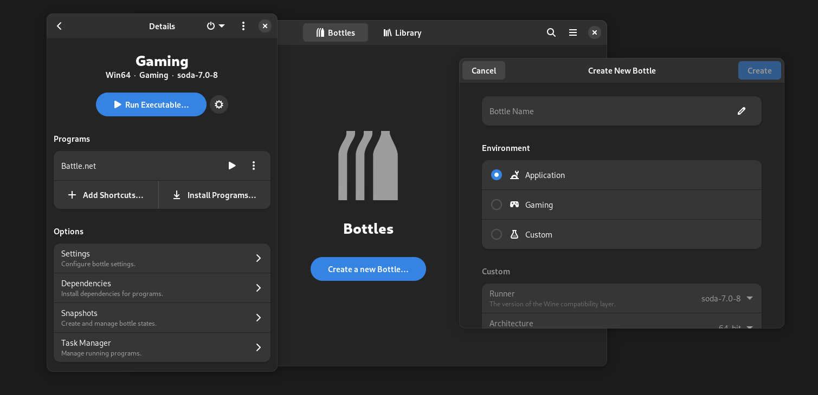The width and height of the screenshot is (818, 395).
Task: Click Install Programs button
Action: [215, 195]
